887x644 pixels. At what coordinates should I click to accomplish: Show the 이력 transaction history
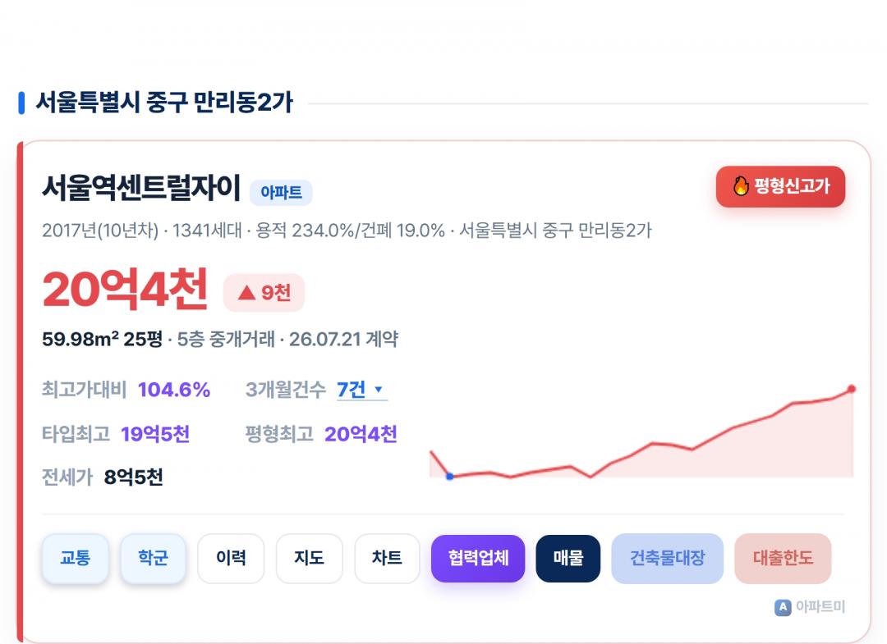click(231, 558)
